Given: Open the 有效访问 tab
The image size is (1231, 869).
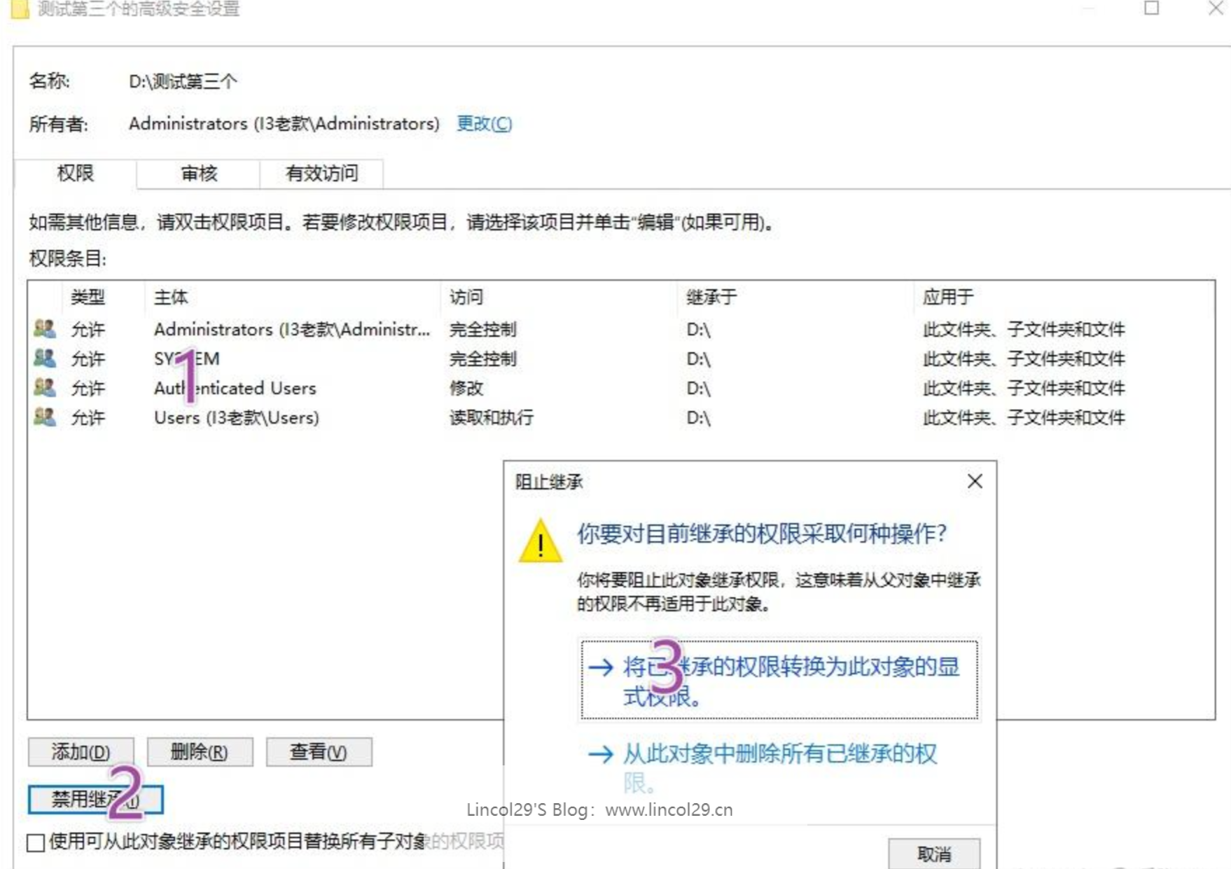Looking at the screenshot, I should click(x=321, y=174).
